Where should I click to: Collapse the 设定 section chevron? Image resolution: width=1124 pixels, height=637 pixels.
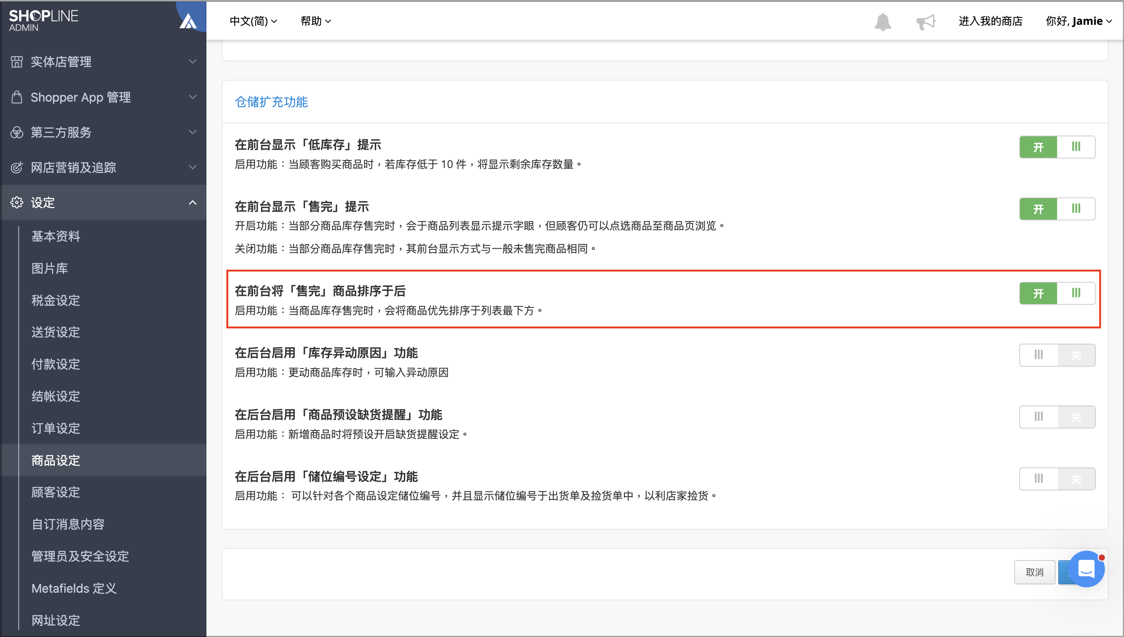click(192, 202)
